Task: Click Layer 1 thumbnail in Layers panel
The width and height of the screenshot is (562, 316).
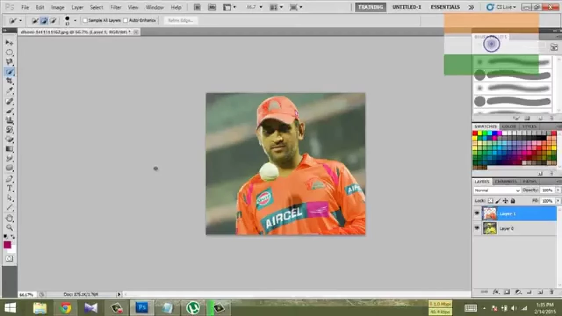Action: (x=490, y=213)
